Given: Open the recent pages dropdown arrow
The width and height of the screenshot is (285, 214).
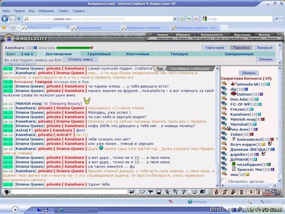Looking at the screenshot, I should (x=19, y=19).
